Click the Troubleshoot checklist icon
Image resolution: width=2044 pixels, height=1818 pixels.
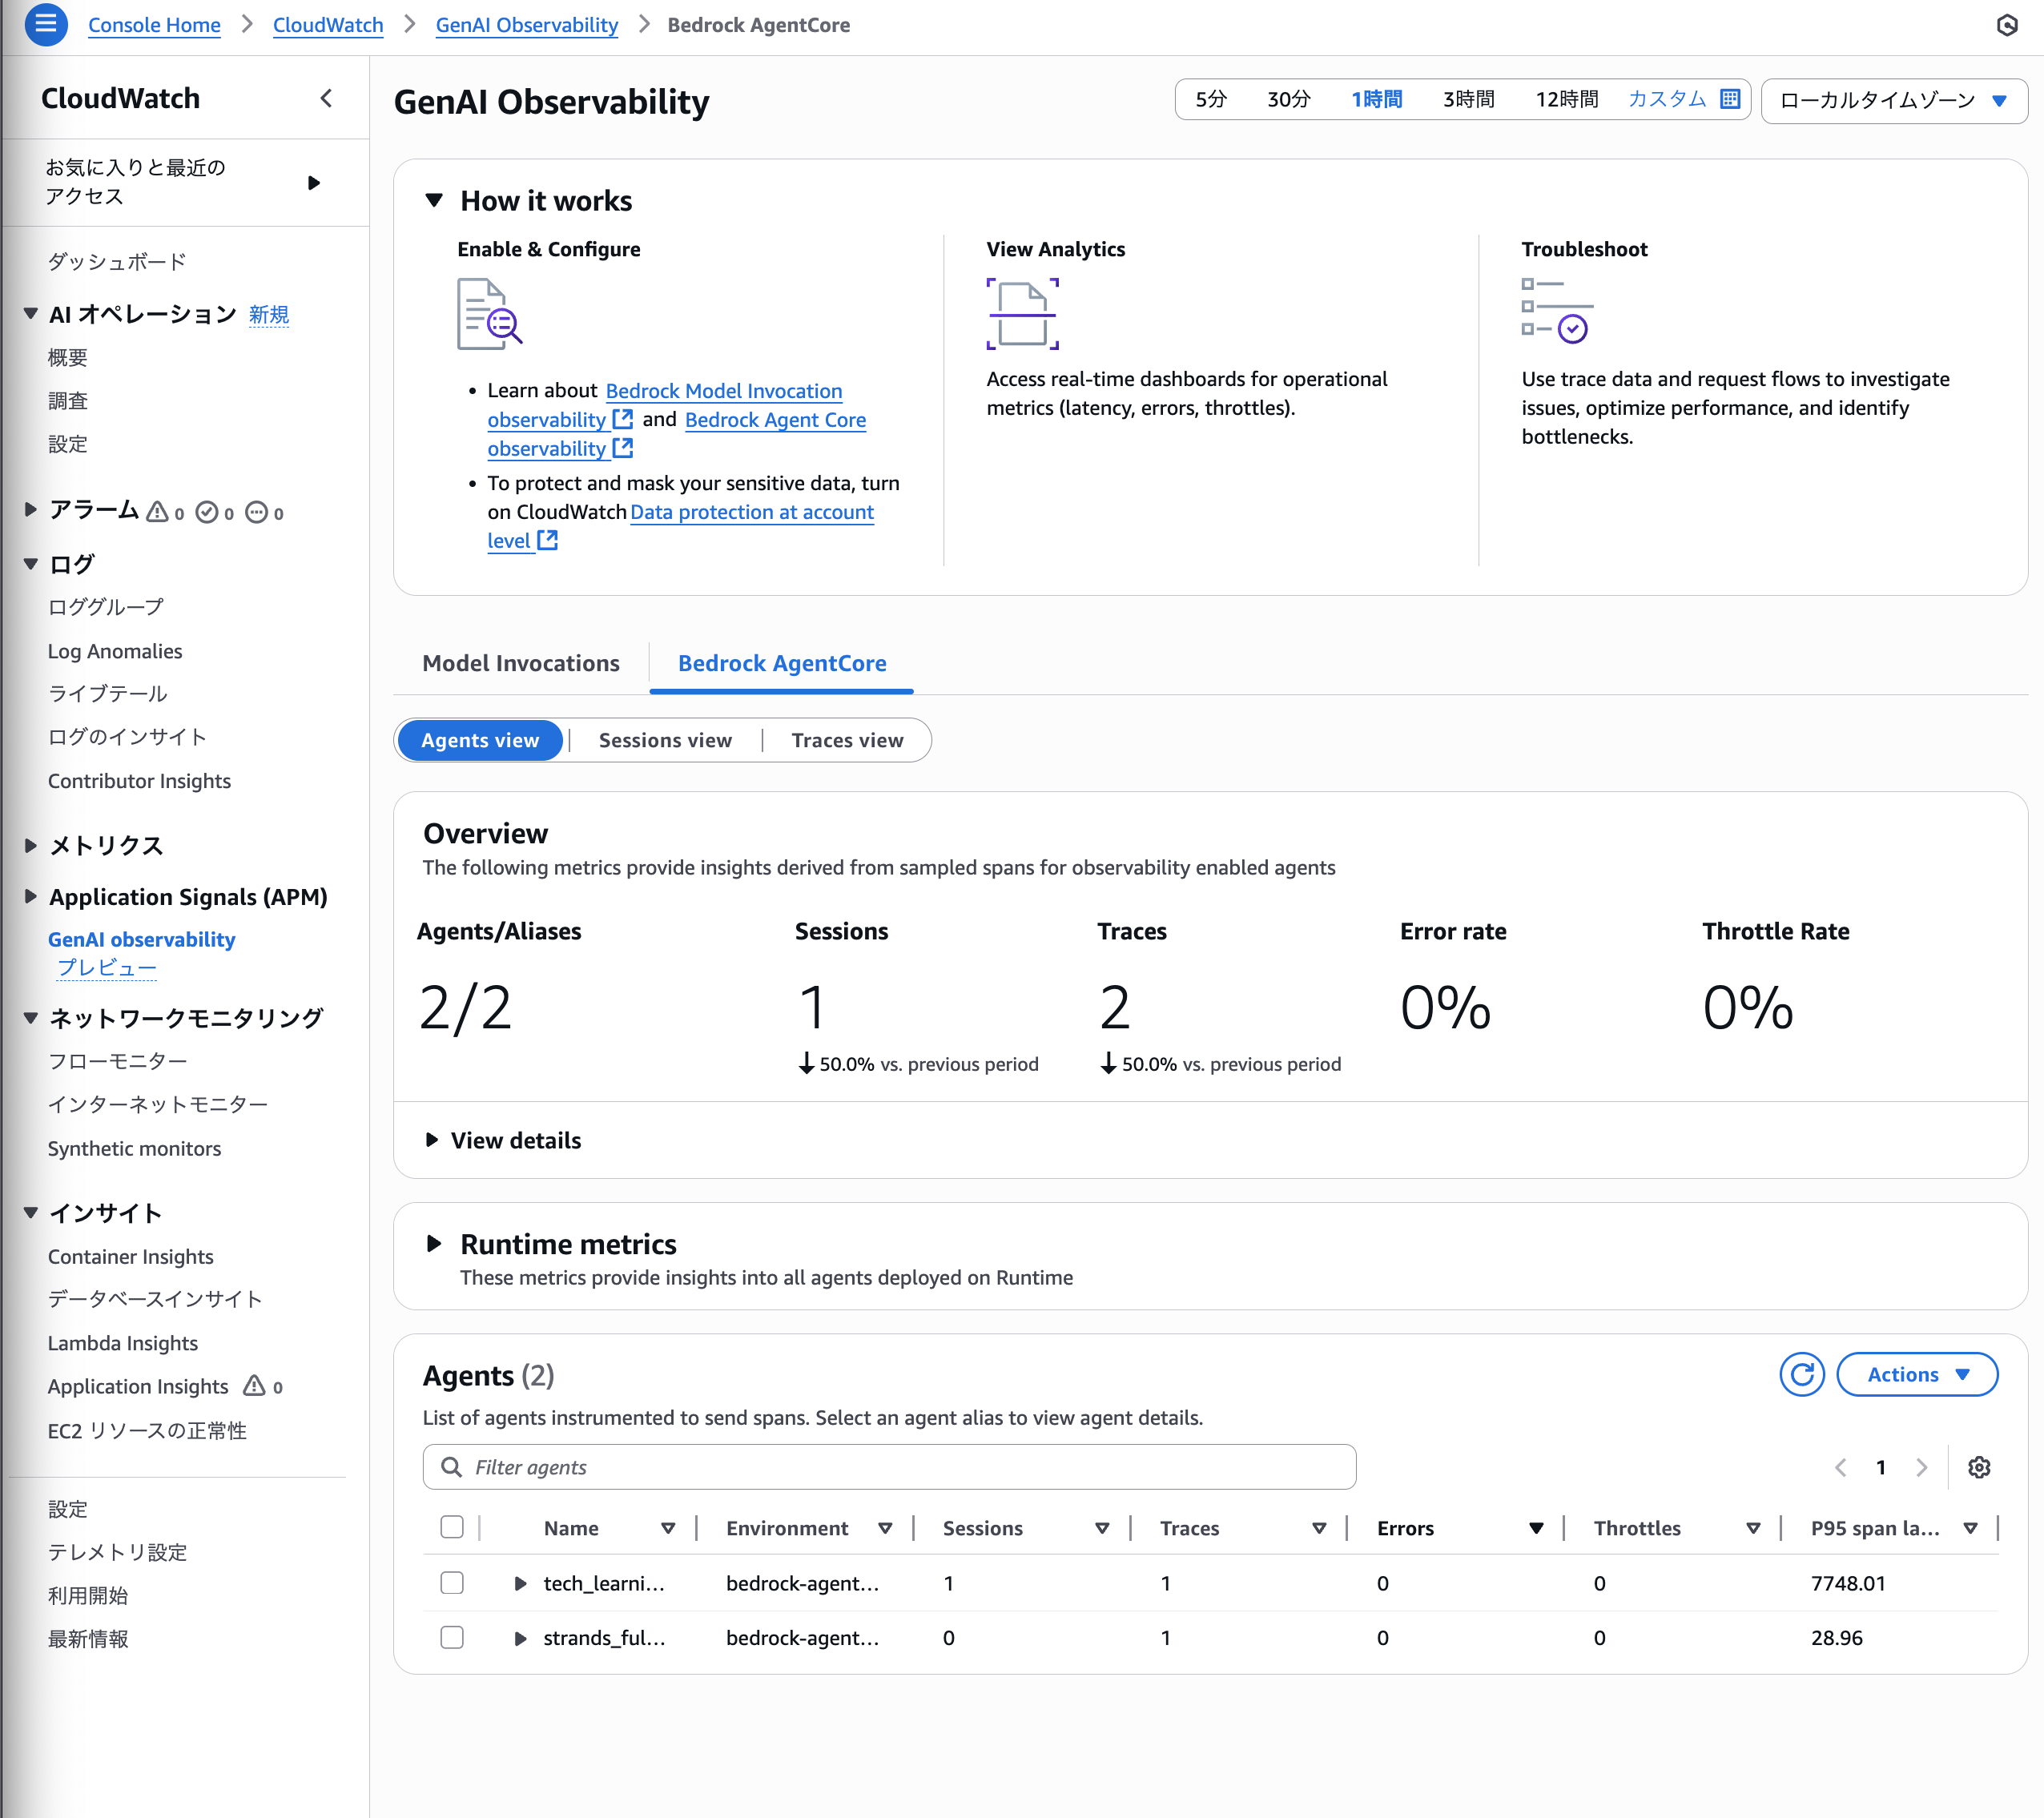click(1557, 311)
